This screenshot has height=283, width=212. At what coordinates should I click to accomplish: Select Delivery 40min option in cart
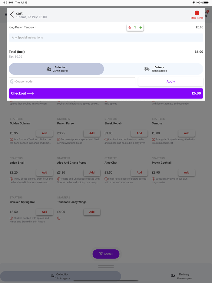154,69
